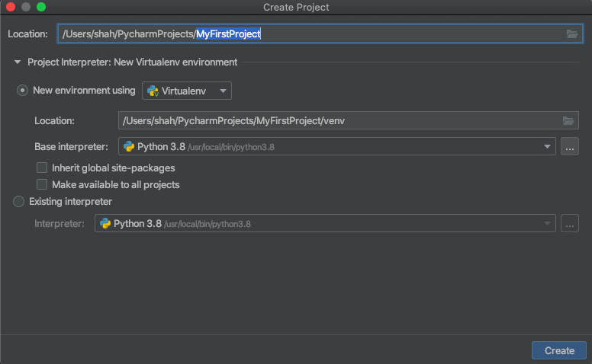Enable Inherit global site-packages checkbox
Screen dimensions: 592x364
(42, 168)
